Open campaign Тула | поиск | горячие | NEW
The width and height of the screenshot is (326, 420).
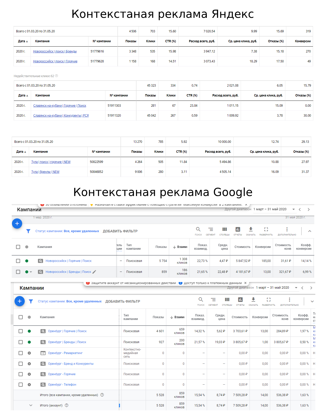pos(51,162)
